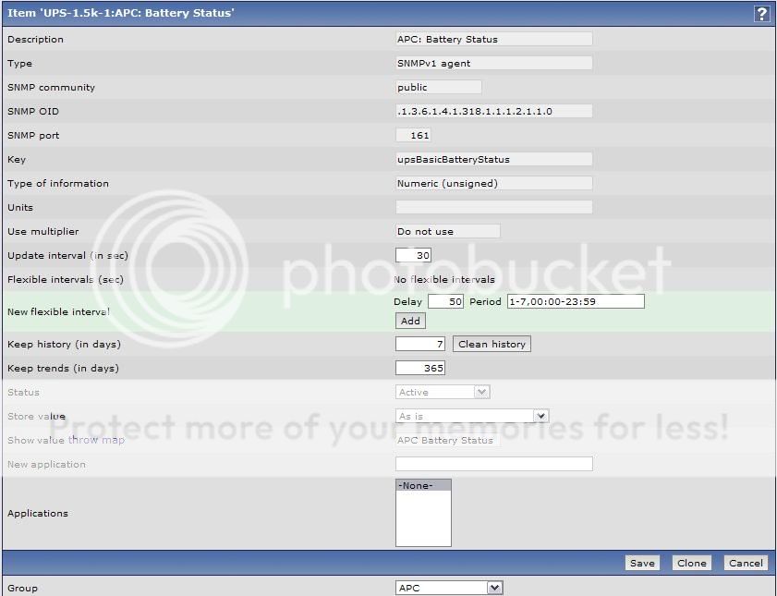Open the Status dropdown showing Active
This screenshot has height=596, width=777.
click(x=443, y=392)
